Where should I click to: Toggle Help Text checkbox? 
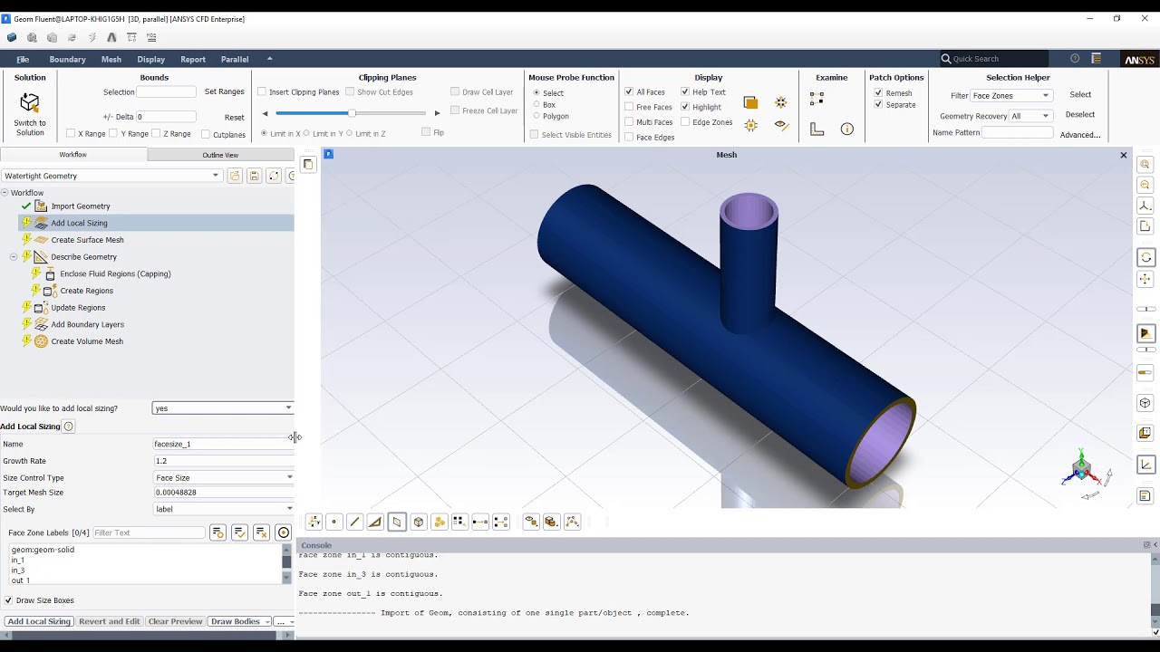click(x=685, y=91)
